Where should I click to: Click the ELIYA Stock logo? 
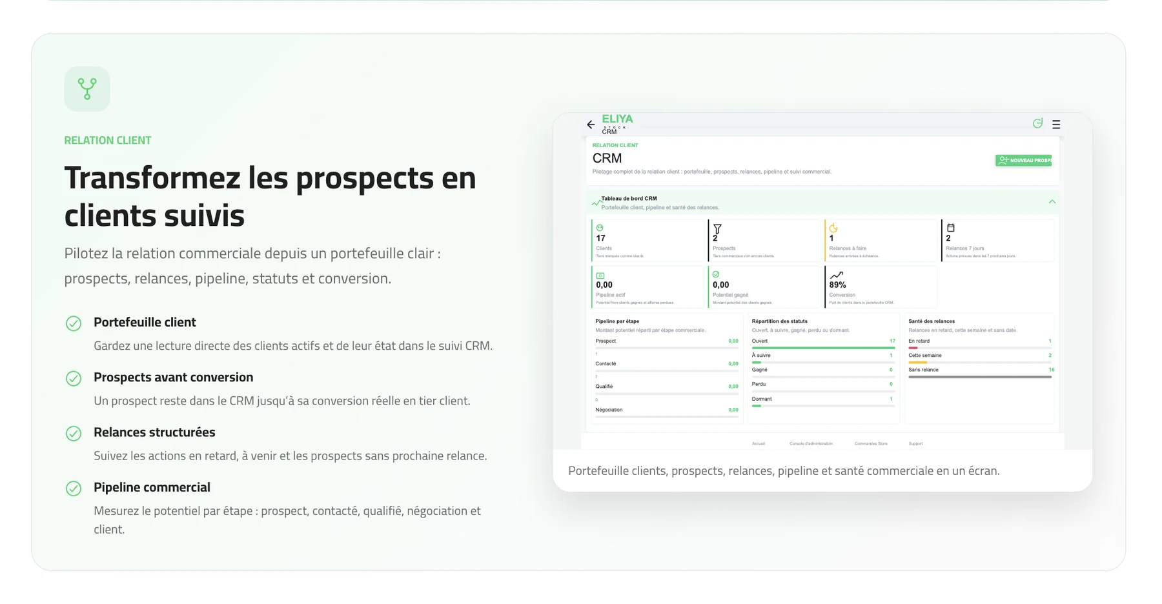617,121
